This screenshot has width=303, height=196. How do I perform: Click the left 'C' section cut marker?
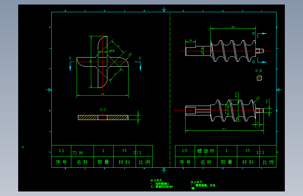[70, 58]
